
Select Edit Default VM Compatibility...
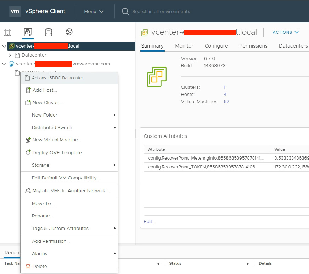tap(69, 178)
